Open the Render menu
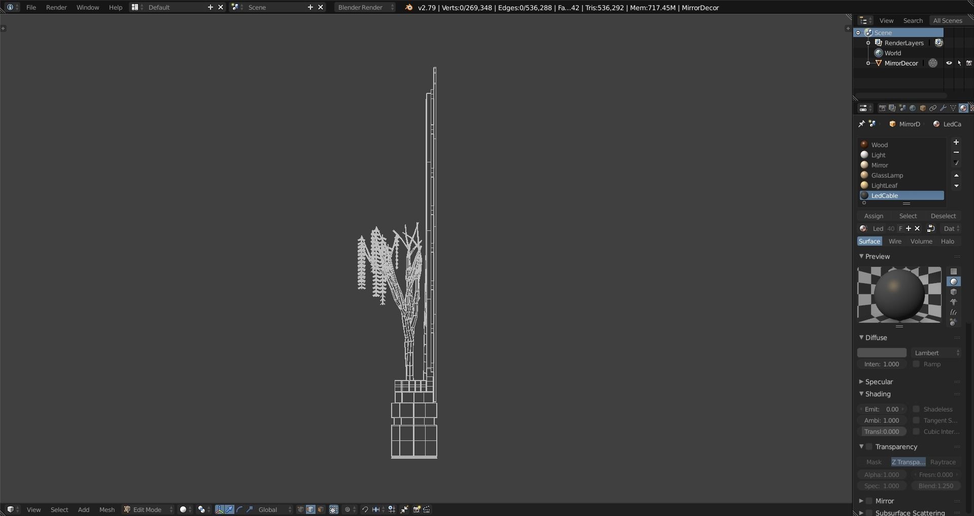Viewport: 974px width, 516px height. pos(56,7)
